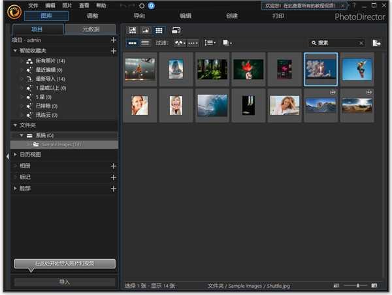This screenshot has width=392, height=295.
Task: Click the 导入 button
Action: [65, 282]
